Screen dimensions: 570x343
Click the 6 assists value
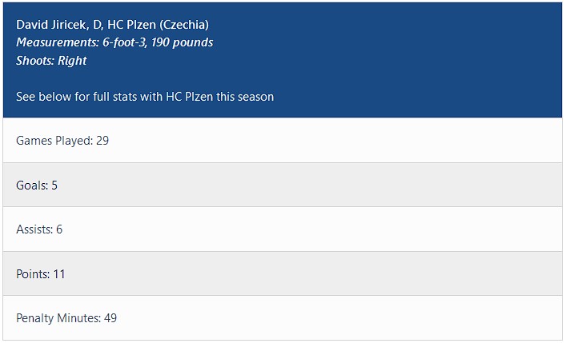coord(59,229)
